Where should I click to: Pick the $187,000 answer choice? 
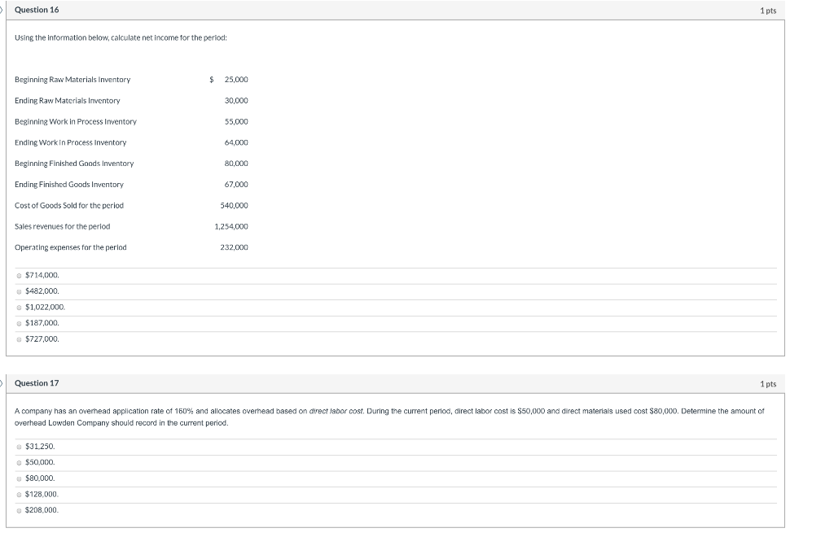click(x=20, y=324)
